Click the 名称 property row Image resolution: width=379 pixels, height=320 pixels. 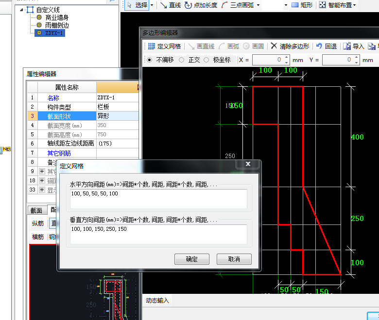[x=83, y=97]
